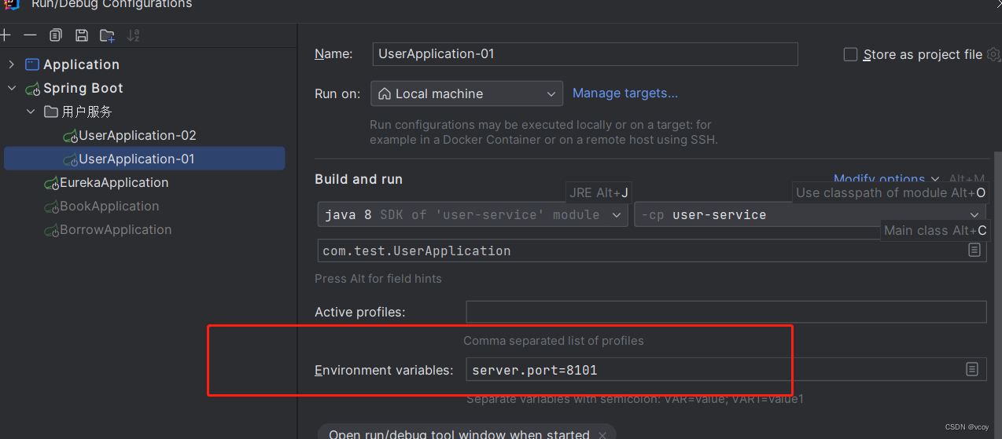Enable Store as project file checkbox
The image size is (1002, 439).
[x=850, y=54]
